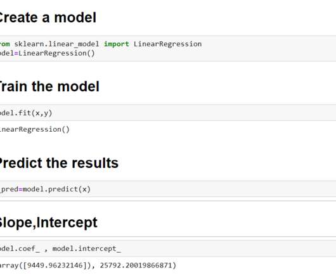Screen dimensions: 336x280
Task: Click the blank area right of predict cell
Action: coord(212,189)
